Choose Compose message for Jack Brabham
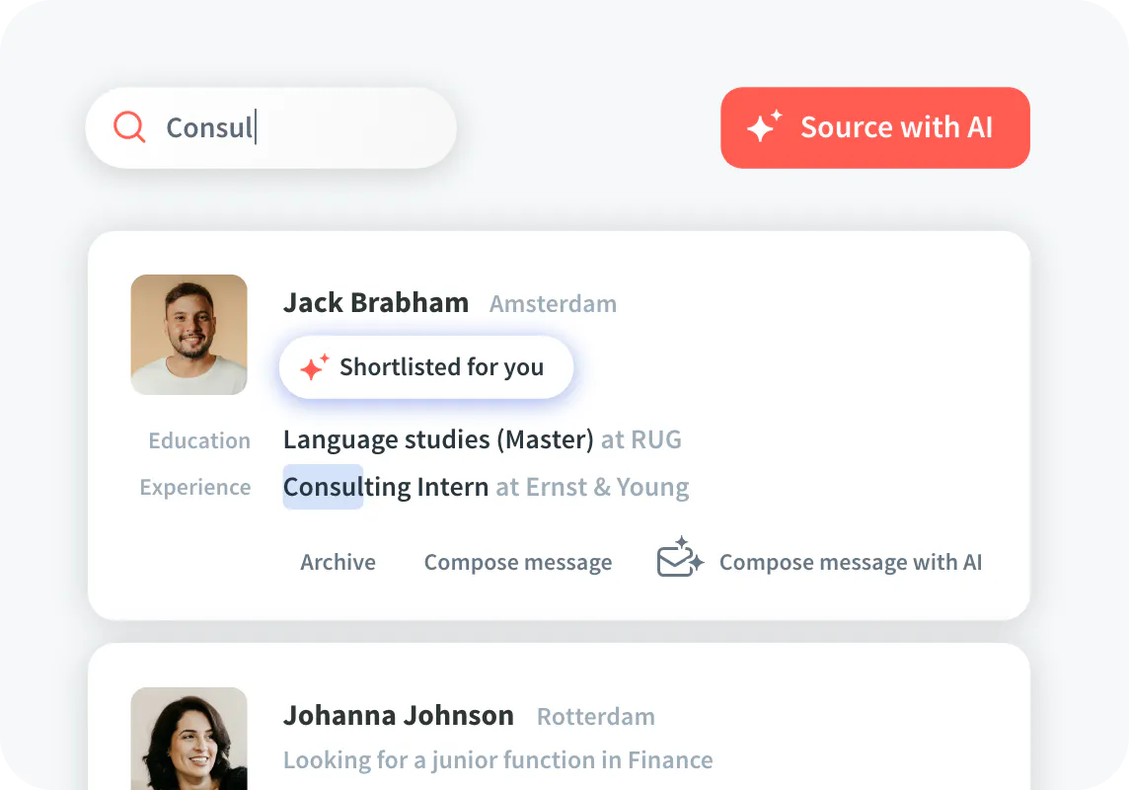Screen dimensions: 1129x790 [517, 562]
